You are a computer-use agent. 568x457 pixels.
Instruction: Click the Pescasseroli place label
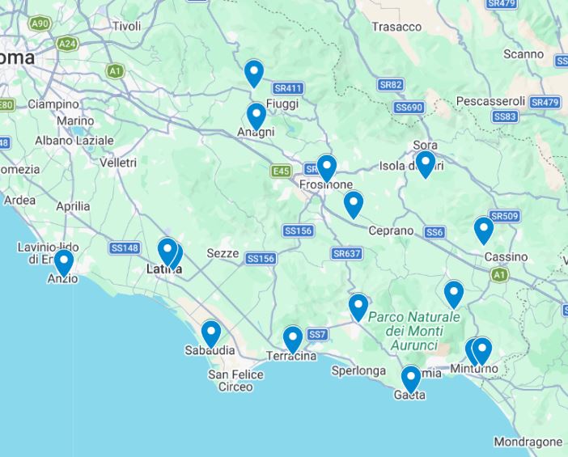click(x=490, y=101)
